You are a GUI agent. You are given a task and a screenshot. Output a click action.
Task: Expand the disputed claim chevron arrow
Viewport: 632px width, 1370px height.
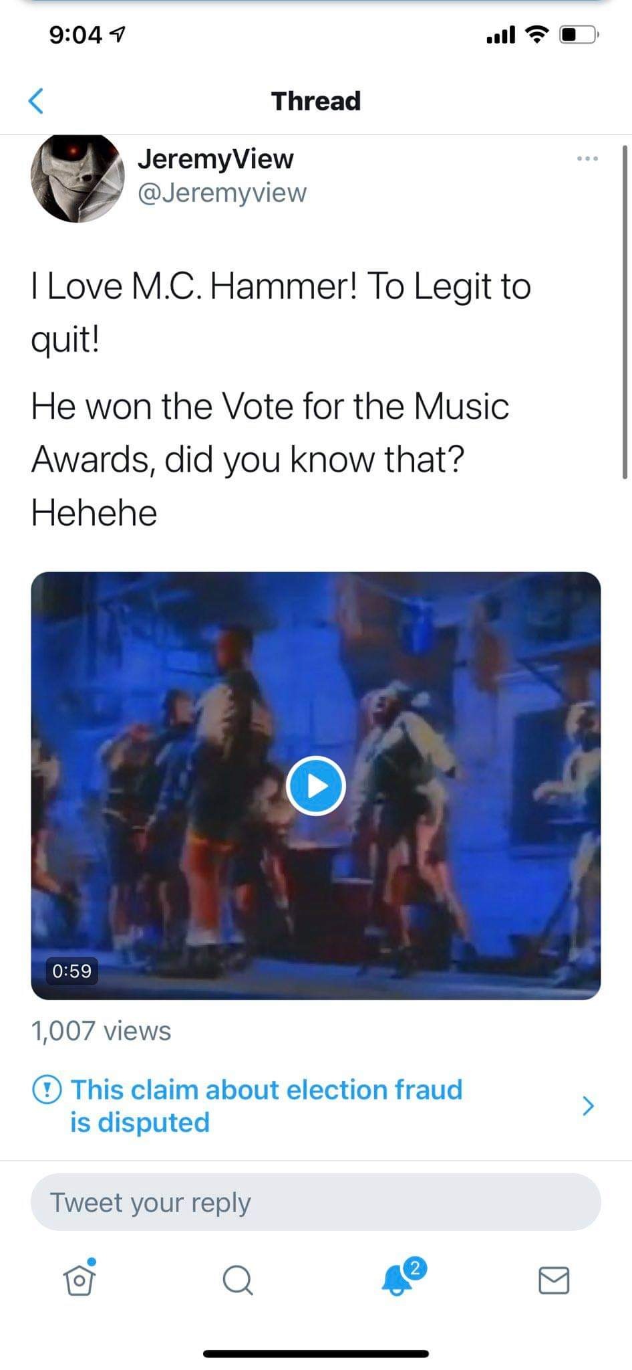pyautogui.click(x=588, y=1106)
